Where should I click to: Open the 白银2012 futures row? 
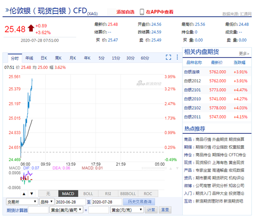pos(217,81)
